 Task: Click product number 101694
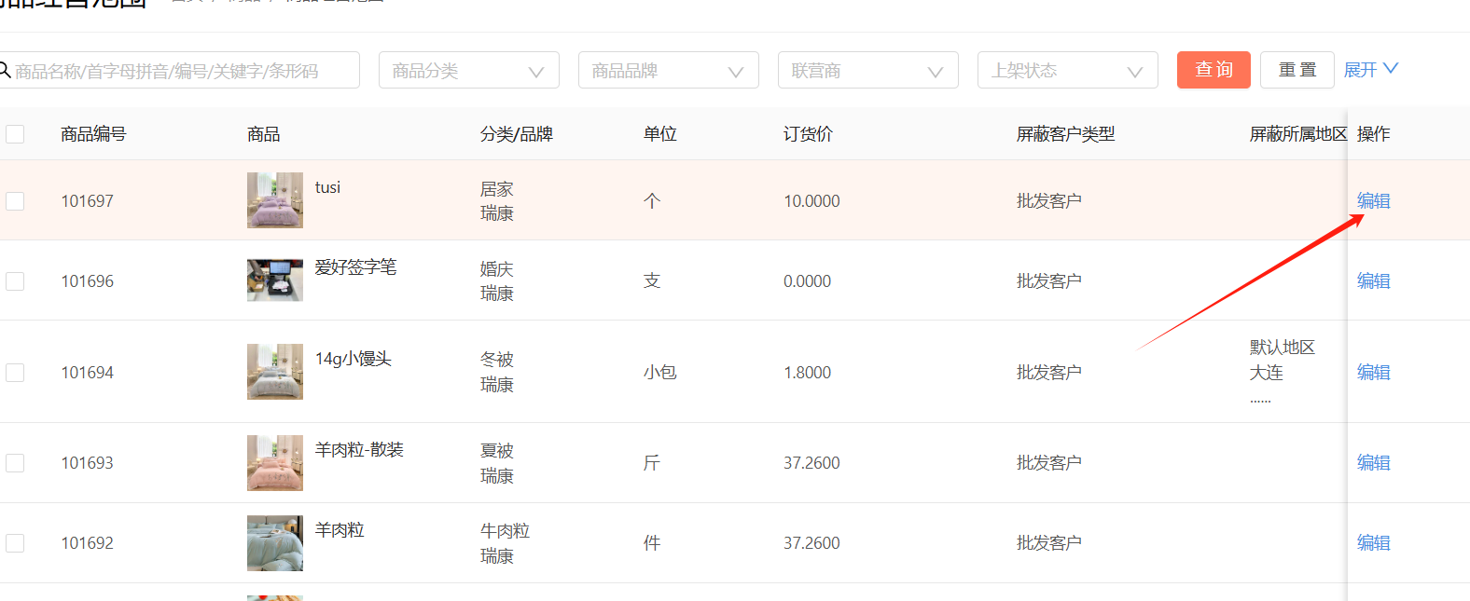pyautogui.click(x=87, y=373)
